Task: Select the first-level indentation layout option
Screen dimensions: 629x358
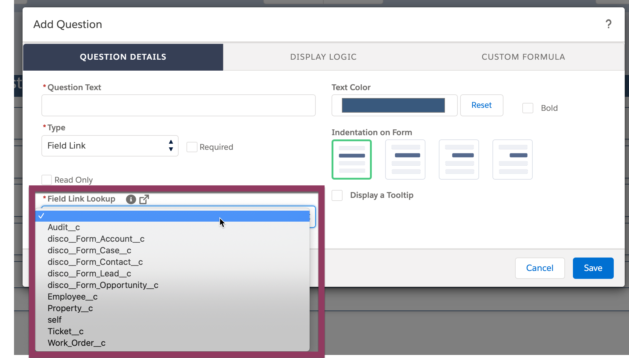Action: [x=405, y=160]
